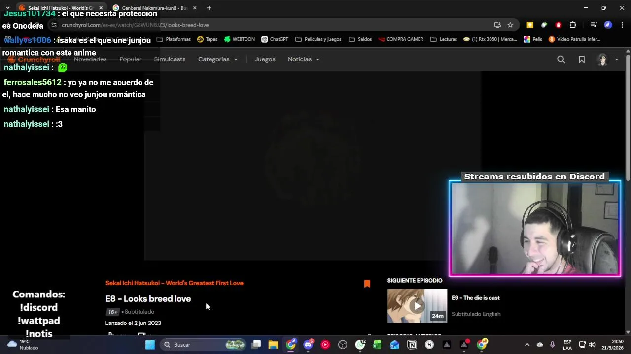This screenshot has height=354, width=631.
Task: Open the red hand ad-blocker extension
Action: point(559,25)
